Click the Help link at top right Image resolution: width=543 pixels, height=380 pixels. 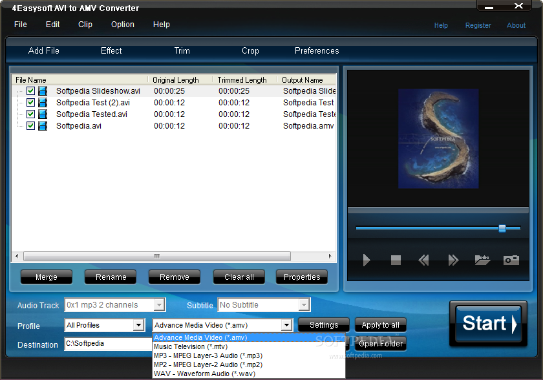point(441,25)
